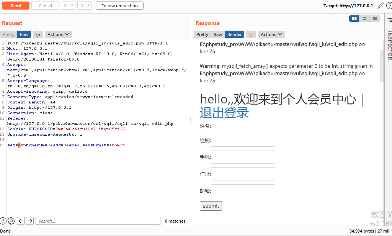
Task: Click Follow redirection button
Action: (x=119, y=5)
